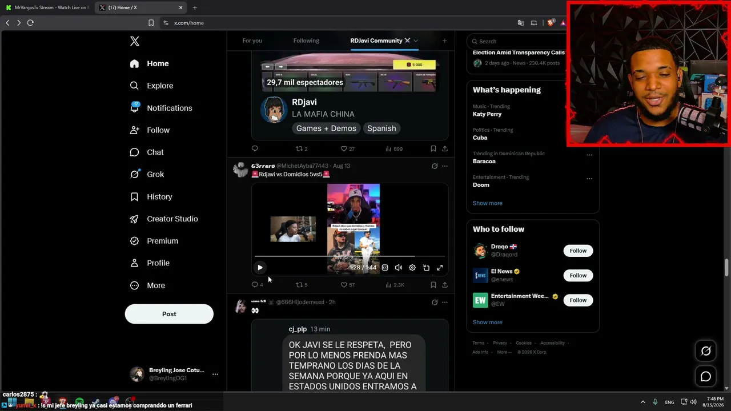Open the Premium page

(x=154, y=241)
